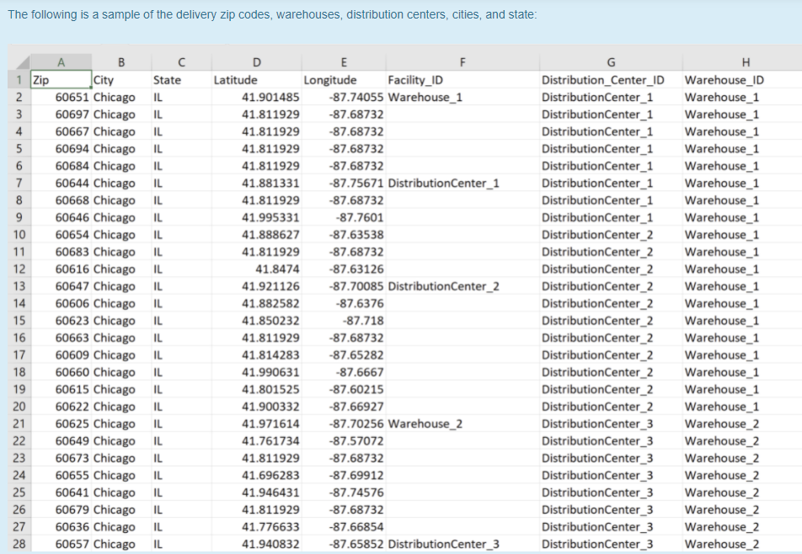This screenshot has height=554, width=802.
Task: Select latitude value 41.901485
Action: (x=256, y=97)
